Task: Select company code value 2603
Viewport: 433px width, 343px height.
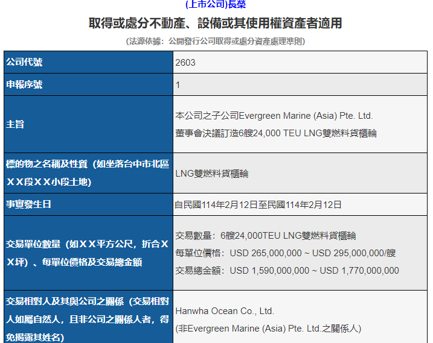Action: tap(185, 63)
